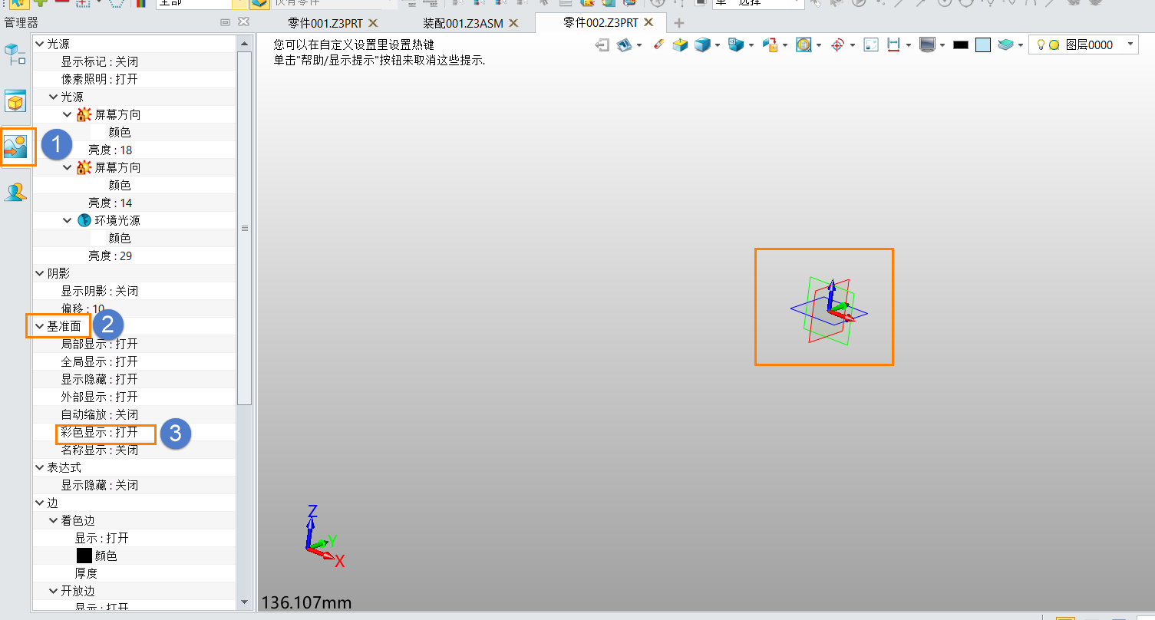Click the yellow-top cube icon
The width and height of the screenshot is (1155, 620).
click(x=680, y=45)
